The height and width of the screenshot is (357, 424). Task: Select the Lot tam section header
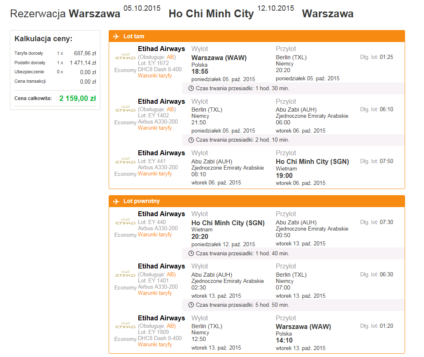(256, 36)
